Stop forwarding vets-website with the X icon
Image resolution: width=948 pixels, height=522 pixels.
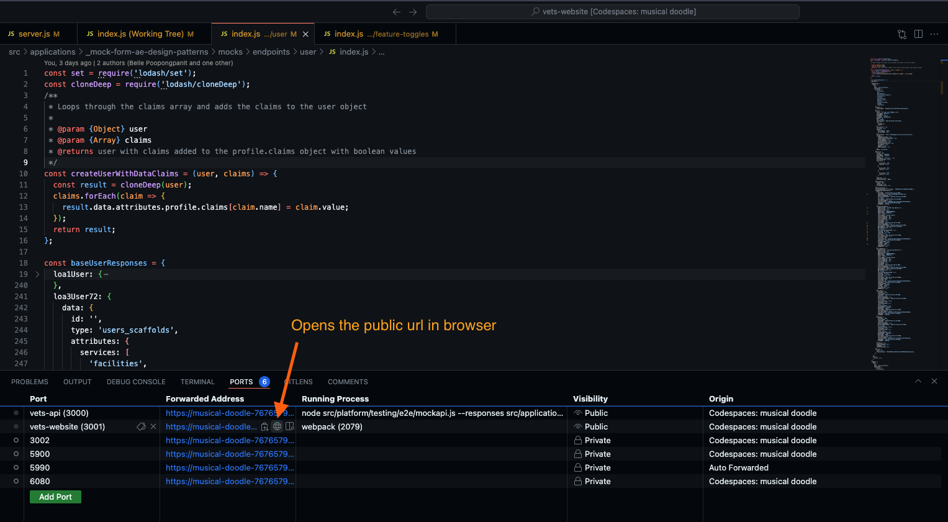153,426
